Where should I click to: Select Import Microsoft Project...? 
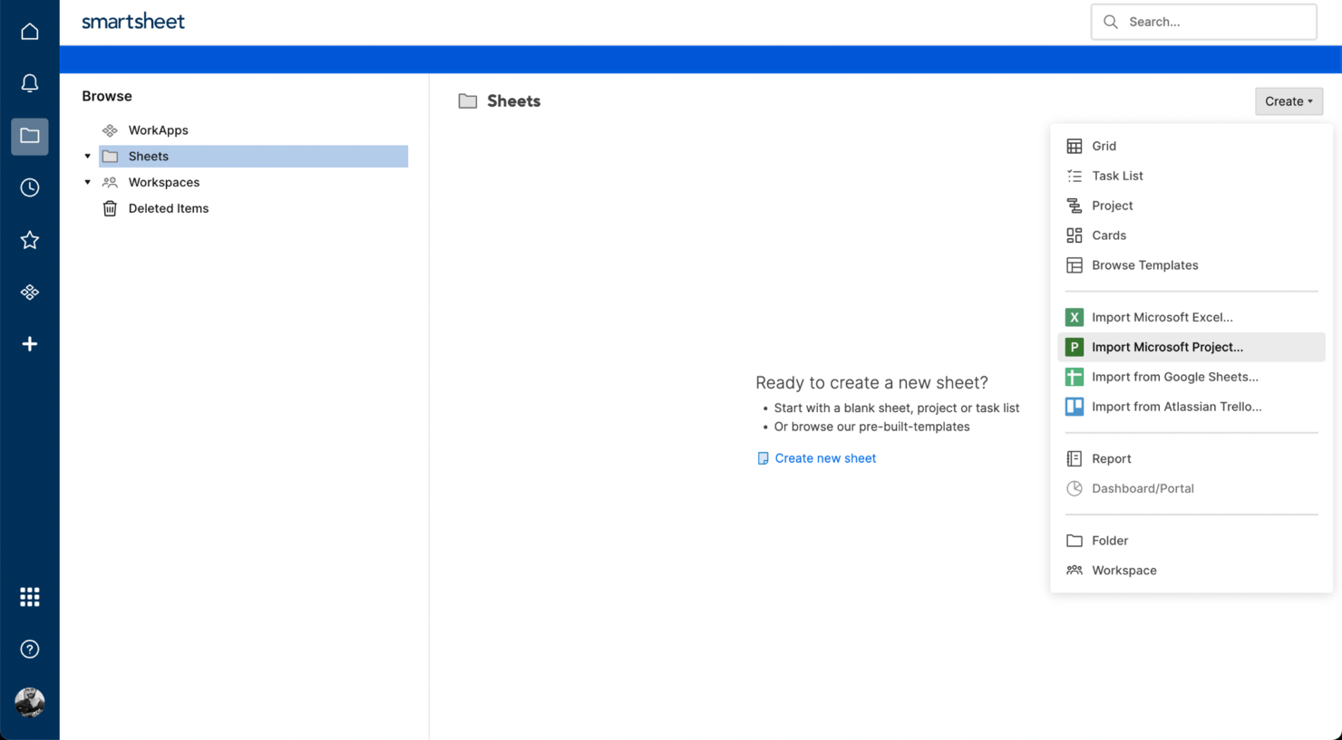pyautogui.click(x=1191, y=347)
